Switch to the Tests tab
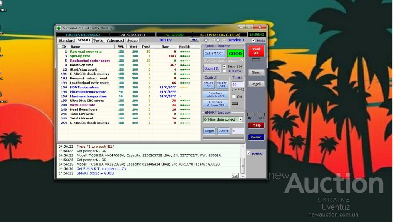Image resolution: width=394 pixels, height=222 pixels. [x=98, y=40]
